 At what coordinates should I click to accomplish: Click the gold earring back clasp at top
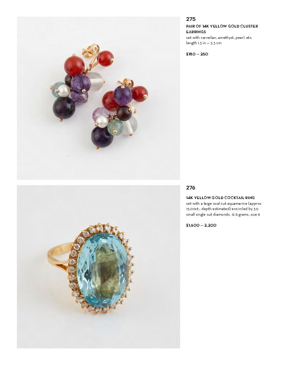point(91,49)
